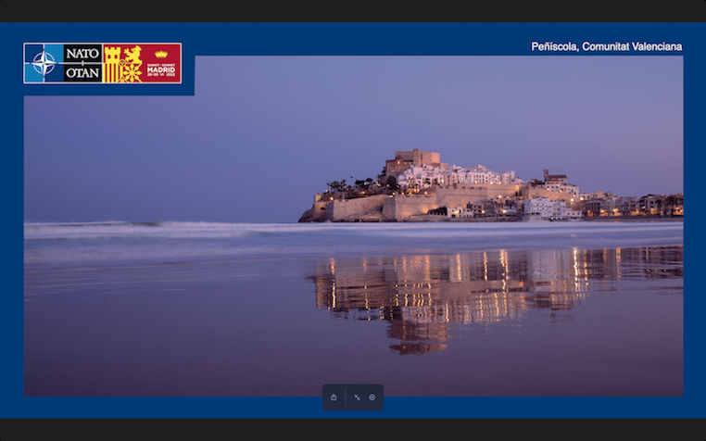Image resolution: width=706 pixels, height=441 pixels.
Task: Click the share icon in bottom toolbar
Action: click(x=334, y=397)
